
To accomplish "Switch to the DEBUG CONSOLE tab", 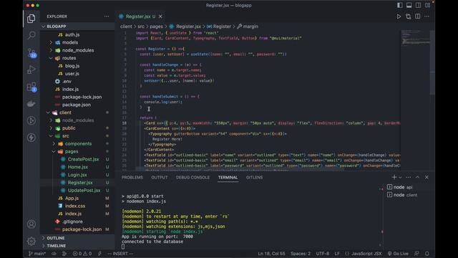I will coord(193,178).
